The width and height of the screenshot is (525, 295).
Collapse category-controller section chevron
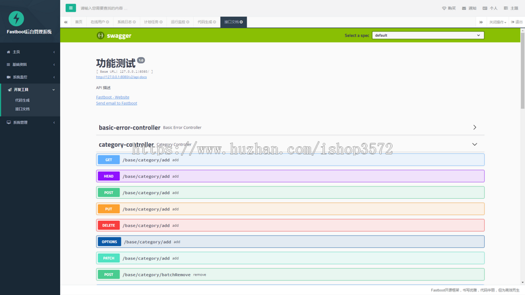pos(474,145)
